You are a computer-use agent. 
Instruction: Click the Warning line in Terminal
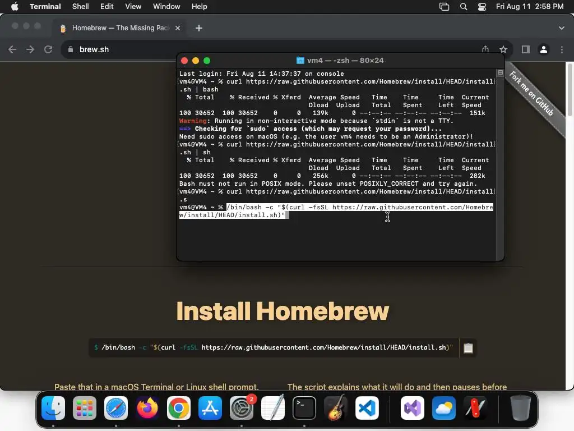316,121
